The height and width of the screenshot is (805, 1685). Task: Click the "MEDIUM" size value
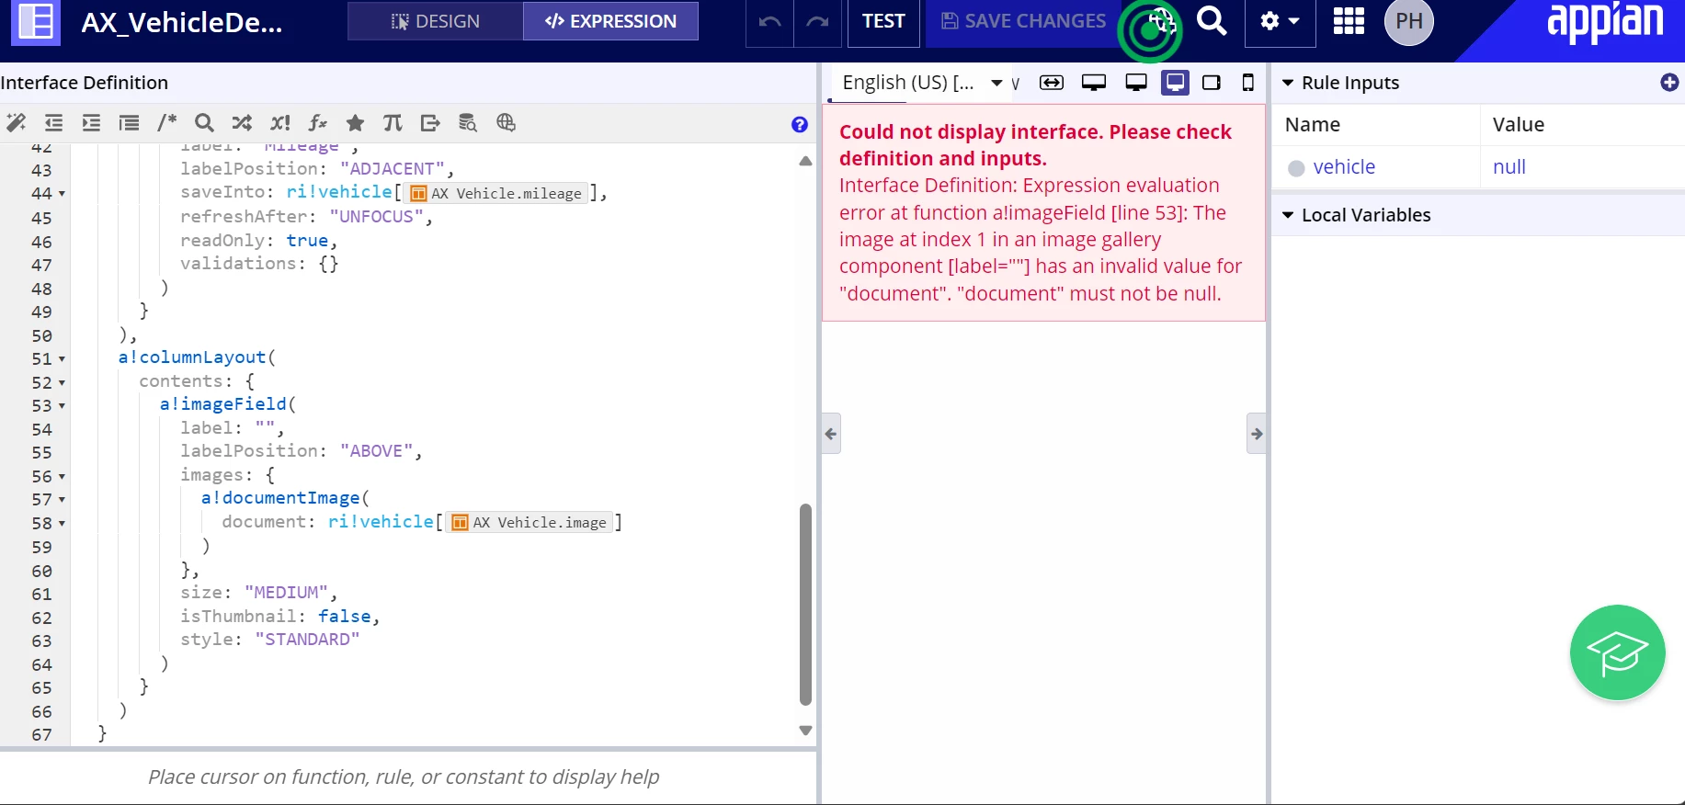coord(286,592)
